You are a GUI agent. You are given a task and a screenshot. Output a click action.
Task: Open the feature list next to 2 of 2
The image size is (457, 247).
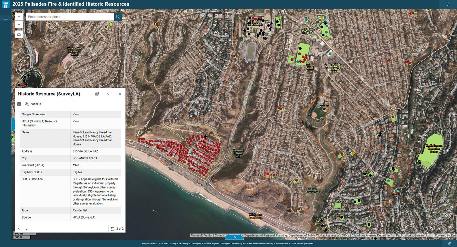coord(112,229)
